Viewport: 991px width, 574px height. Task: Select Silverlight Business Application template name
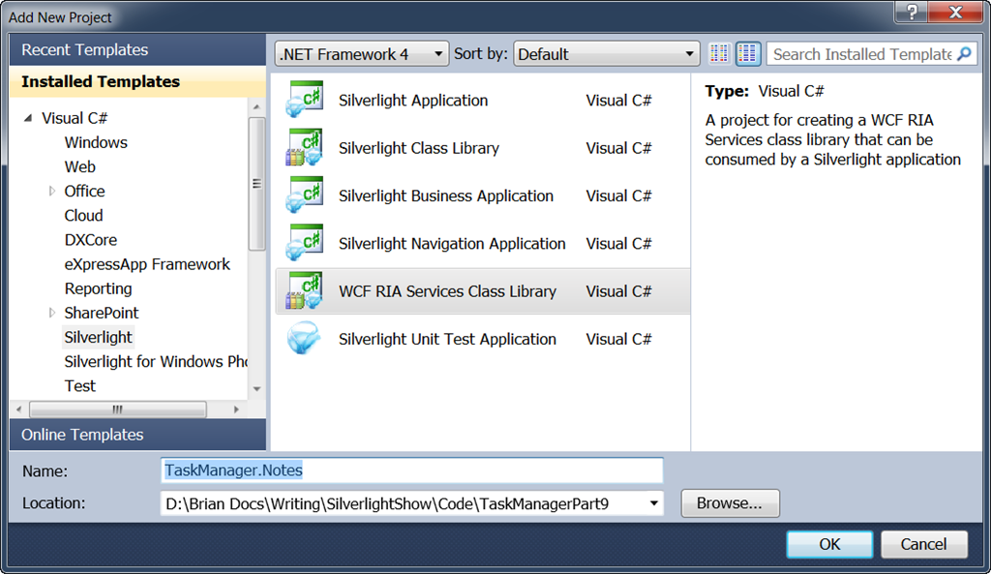point(446,196)
